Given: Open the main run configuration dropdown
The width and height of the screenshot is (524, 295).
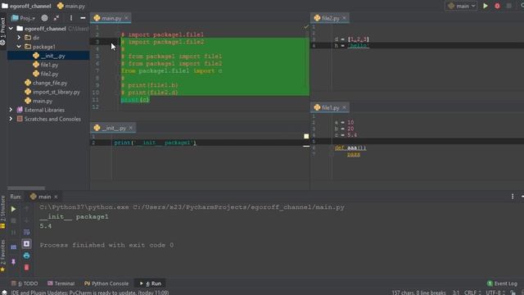Looking at the screenshot, I should (461, 6).
